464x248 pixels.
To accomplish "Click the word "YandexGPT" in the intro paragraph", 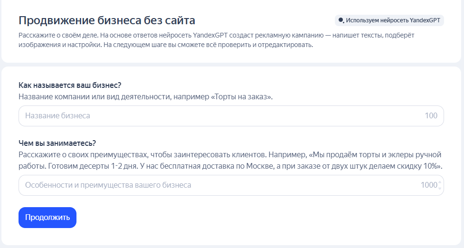I will point(210,35).
